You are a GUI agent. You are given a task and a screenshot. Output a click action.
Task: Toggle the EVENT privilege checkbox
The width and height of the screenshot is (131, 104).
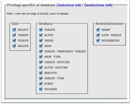[x=41, y=84]
